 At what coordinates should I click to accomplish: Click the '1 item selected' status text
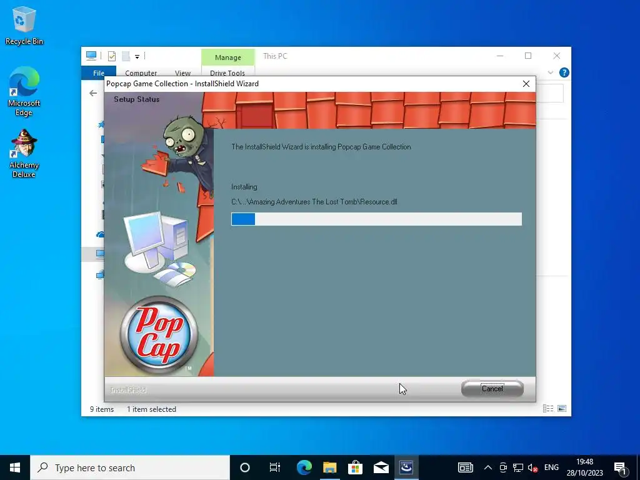point(151,409)
